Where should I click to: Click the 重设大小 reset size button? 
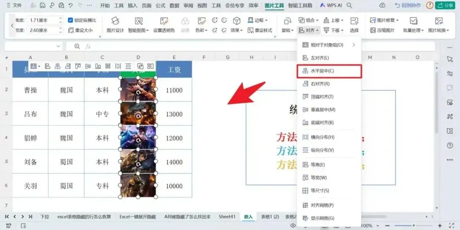80,30
